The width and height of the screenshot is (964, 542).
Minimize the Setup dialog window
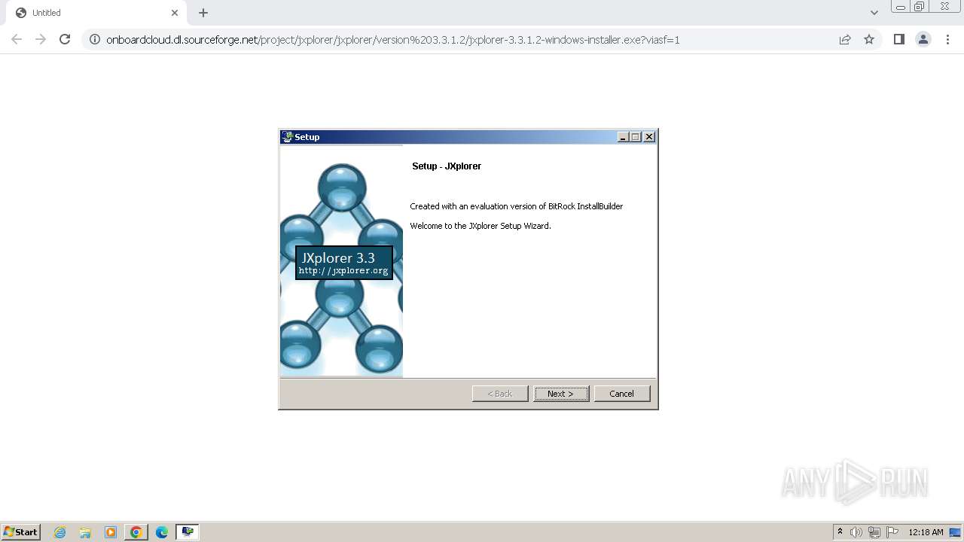click(623, 137)
